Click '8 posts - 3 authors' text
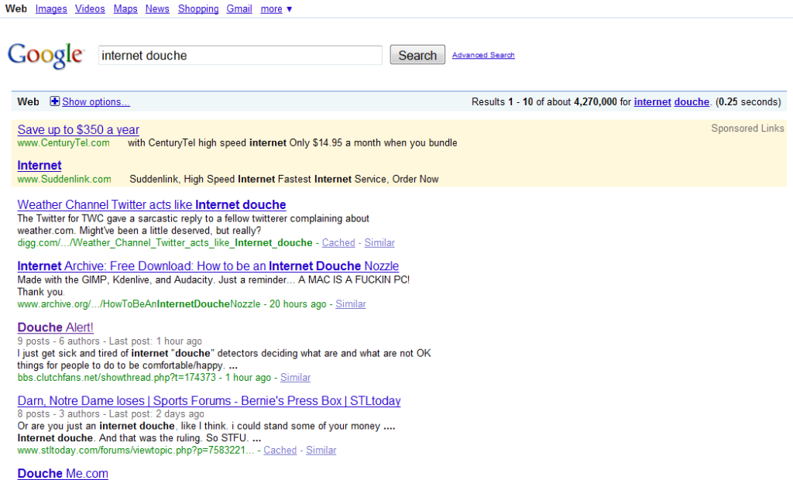Viewport: 793px width, 480px height. (58, 414)
